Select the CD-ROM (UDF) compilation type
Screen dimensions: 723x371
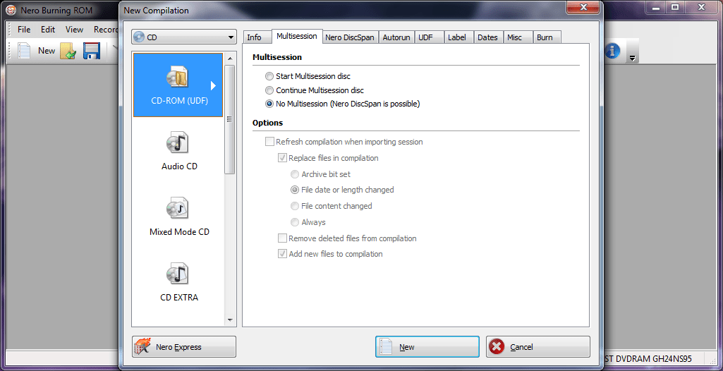click(x=178, y=85)
